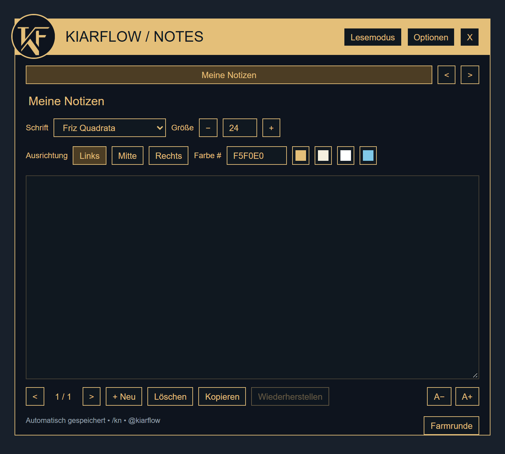
Task: Align text Links
Action: pyautogui.click(x=90, y=156)
